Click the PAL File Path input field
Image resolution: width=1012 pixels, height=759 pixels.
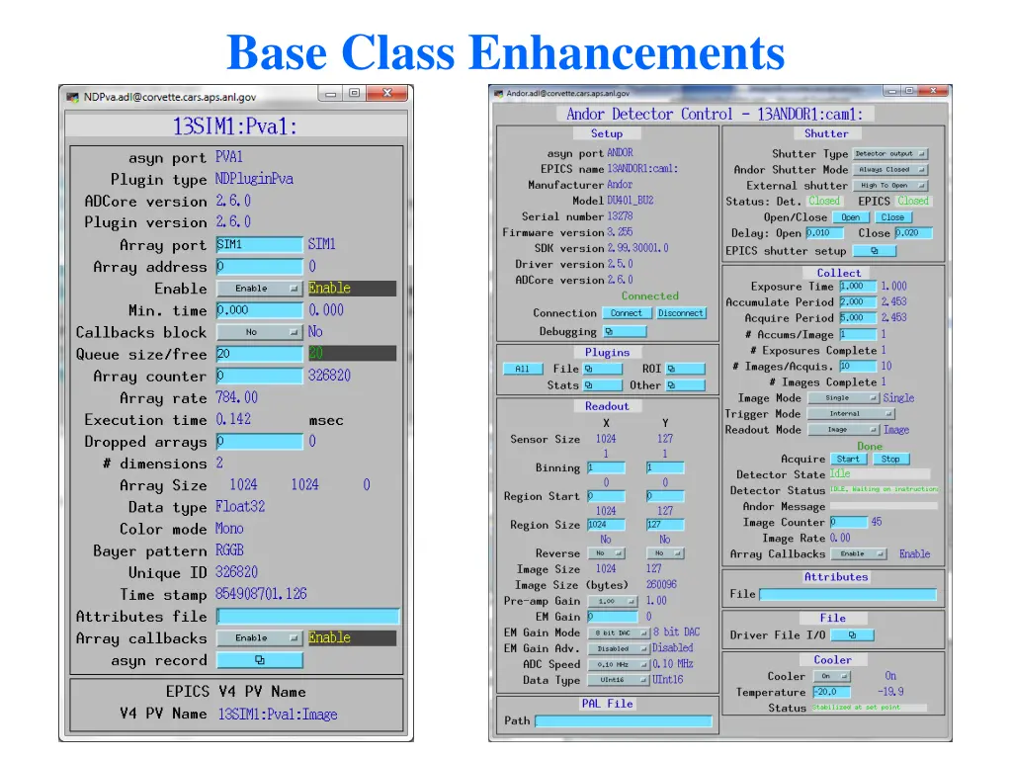pos(626,721)
